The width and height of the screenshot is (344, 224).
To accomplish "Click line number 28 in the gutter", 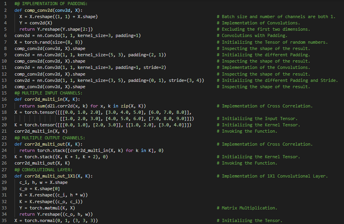I will click(6, 176).
